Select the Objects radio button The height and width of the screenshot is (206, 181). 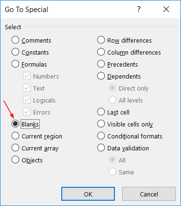[x=15, y=160]
